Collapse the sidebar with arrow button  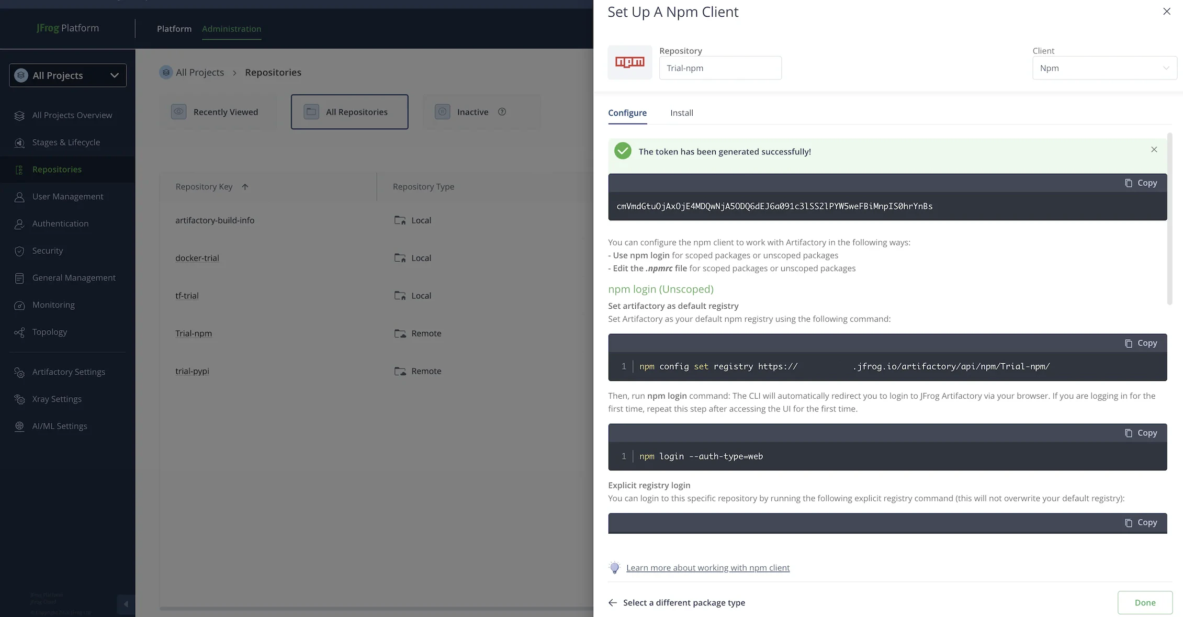(126, 604)
